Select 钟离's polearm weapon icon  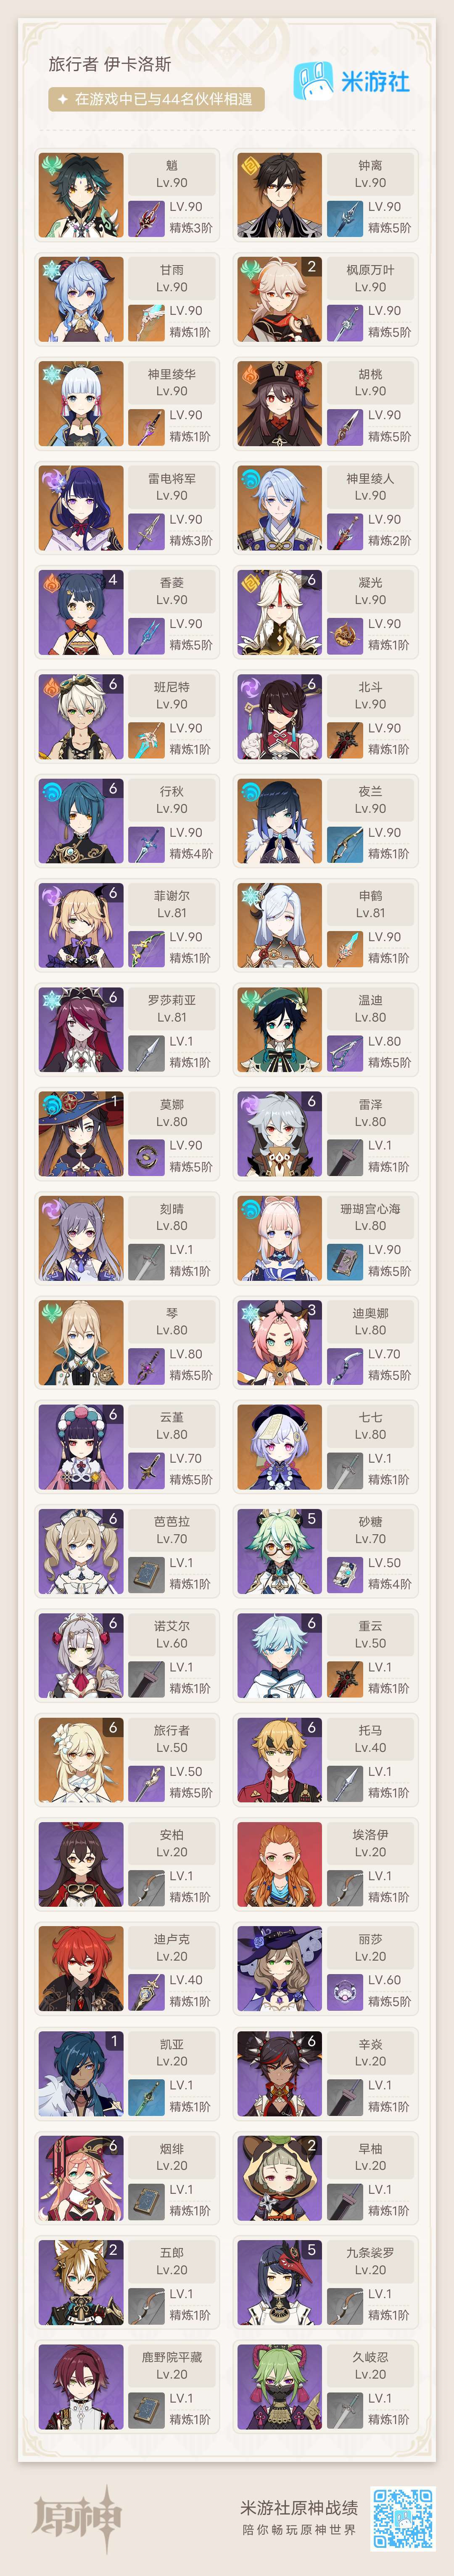click(x=344, y=218)
